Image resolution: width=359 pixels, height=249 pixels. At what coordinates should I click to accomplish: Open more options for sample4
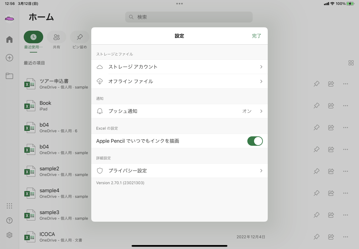point(346,193)
